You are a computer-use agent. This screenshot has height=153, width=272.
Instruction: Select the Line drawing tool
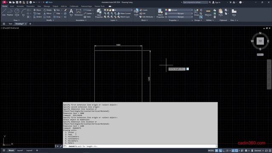click(x=4, y=12)
